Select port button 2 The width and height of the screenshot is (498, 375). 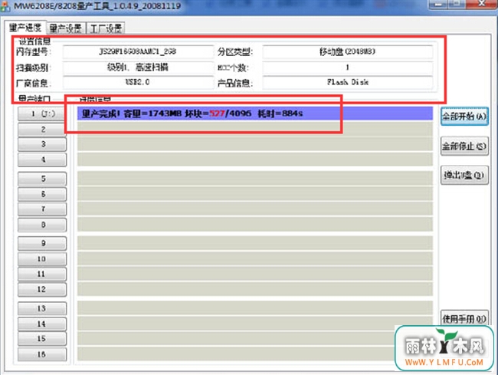42,130
